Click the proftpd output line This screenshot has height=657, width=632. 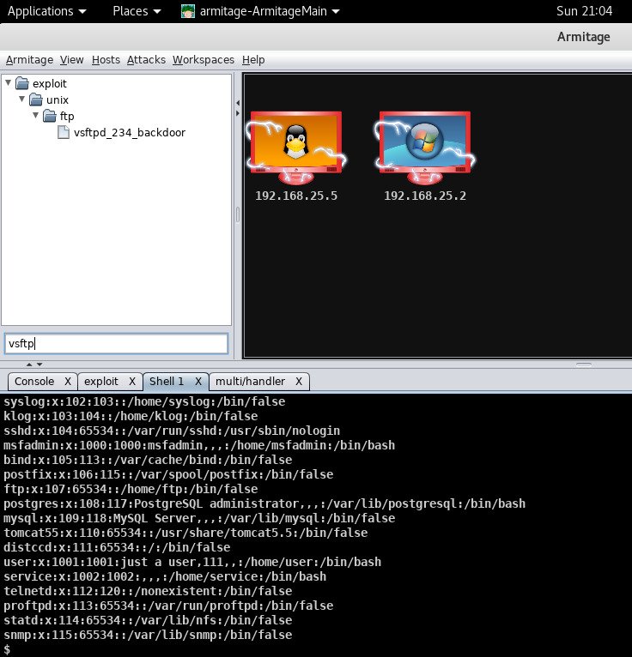(x=168, y=606)
